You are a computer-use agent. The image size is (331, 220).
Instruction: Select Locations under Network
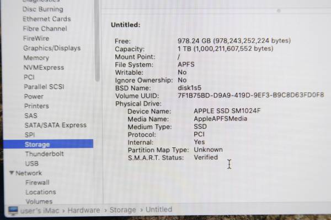[41, 192]
